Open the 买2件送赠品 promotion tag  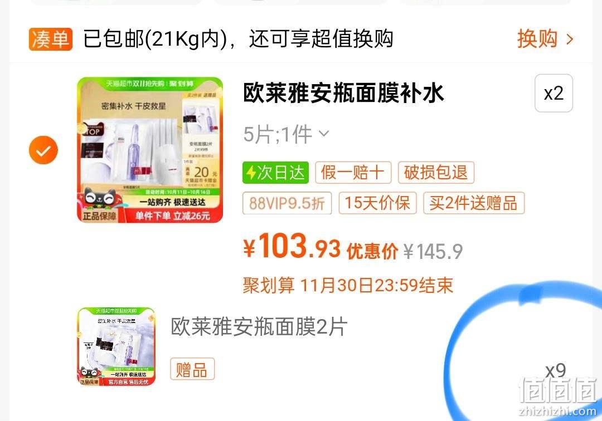474,203
